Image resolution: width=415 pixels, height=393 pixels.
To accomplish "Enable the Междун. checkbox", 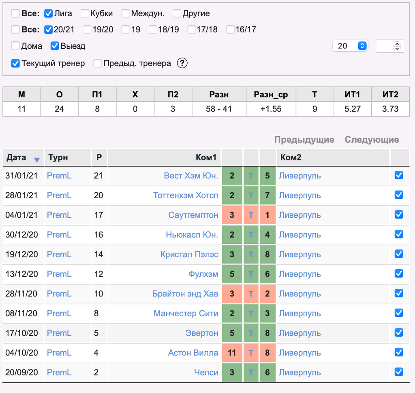I will click(126, 13).
